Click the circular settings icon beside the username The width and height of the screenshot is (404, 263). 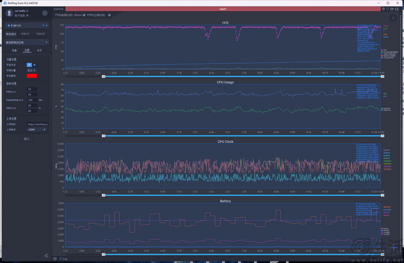point(45,13)
